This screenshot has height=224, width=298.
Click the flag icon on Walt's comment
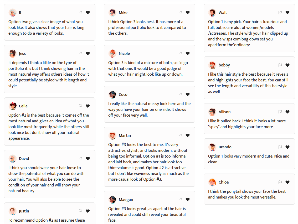[280, 13]
